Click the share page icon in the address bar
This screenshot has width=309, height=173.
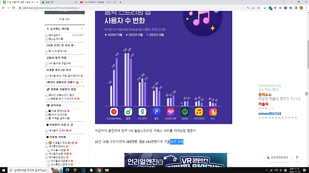click(253, 8)
